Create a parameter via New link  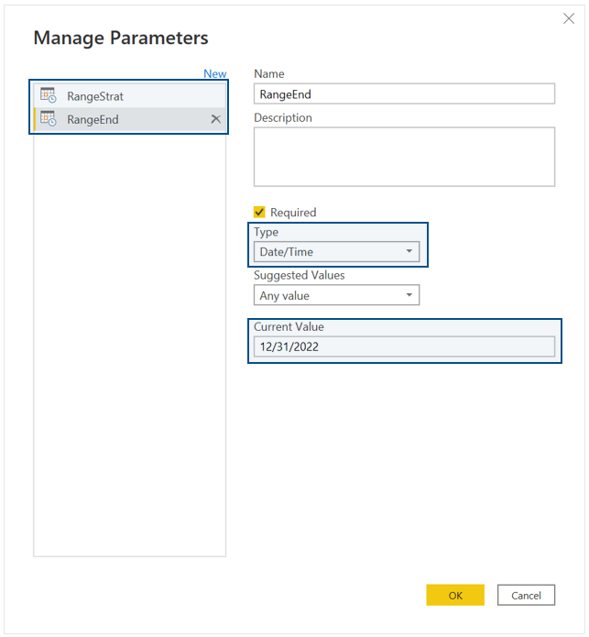pos(214,73)
